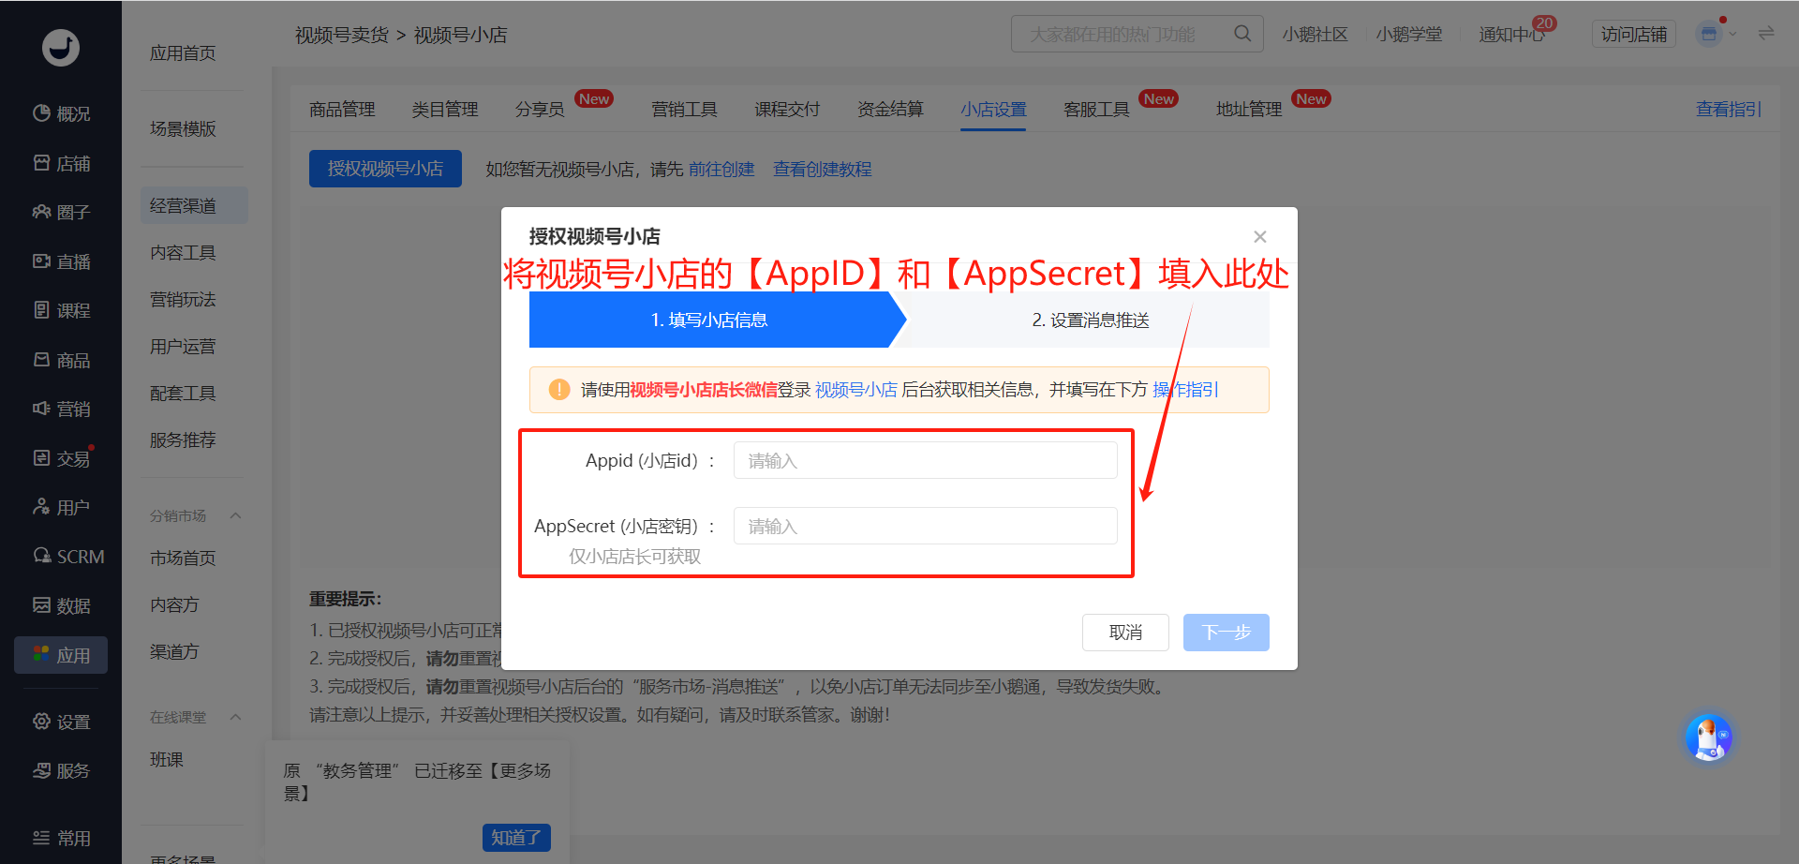Open 常用 favorites in sidebar
Image resolution: width=1799 pixels, height=864 pixels.
(61, 838)
